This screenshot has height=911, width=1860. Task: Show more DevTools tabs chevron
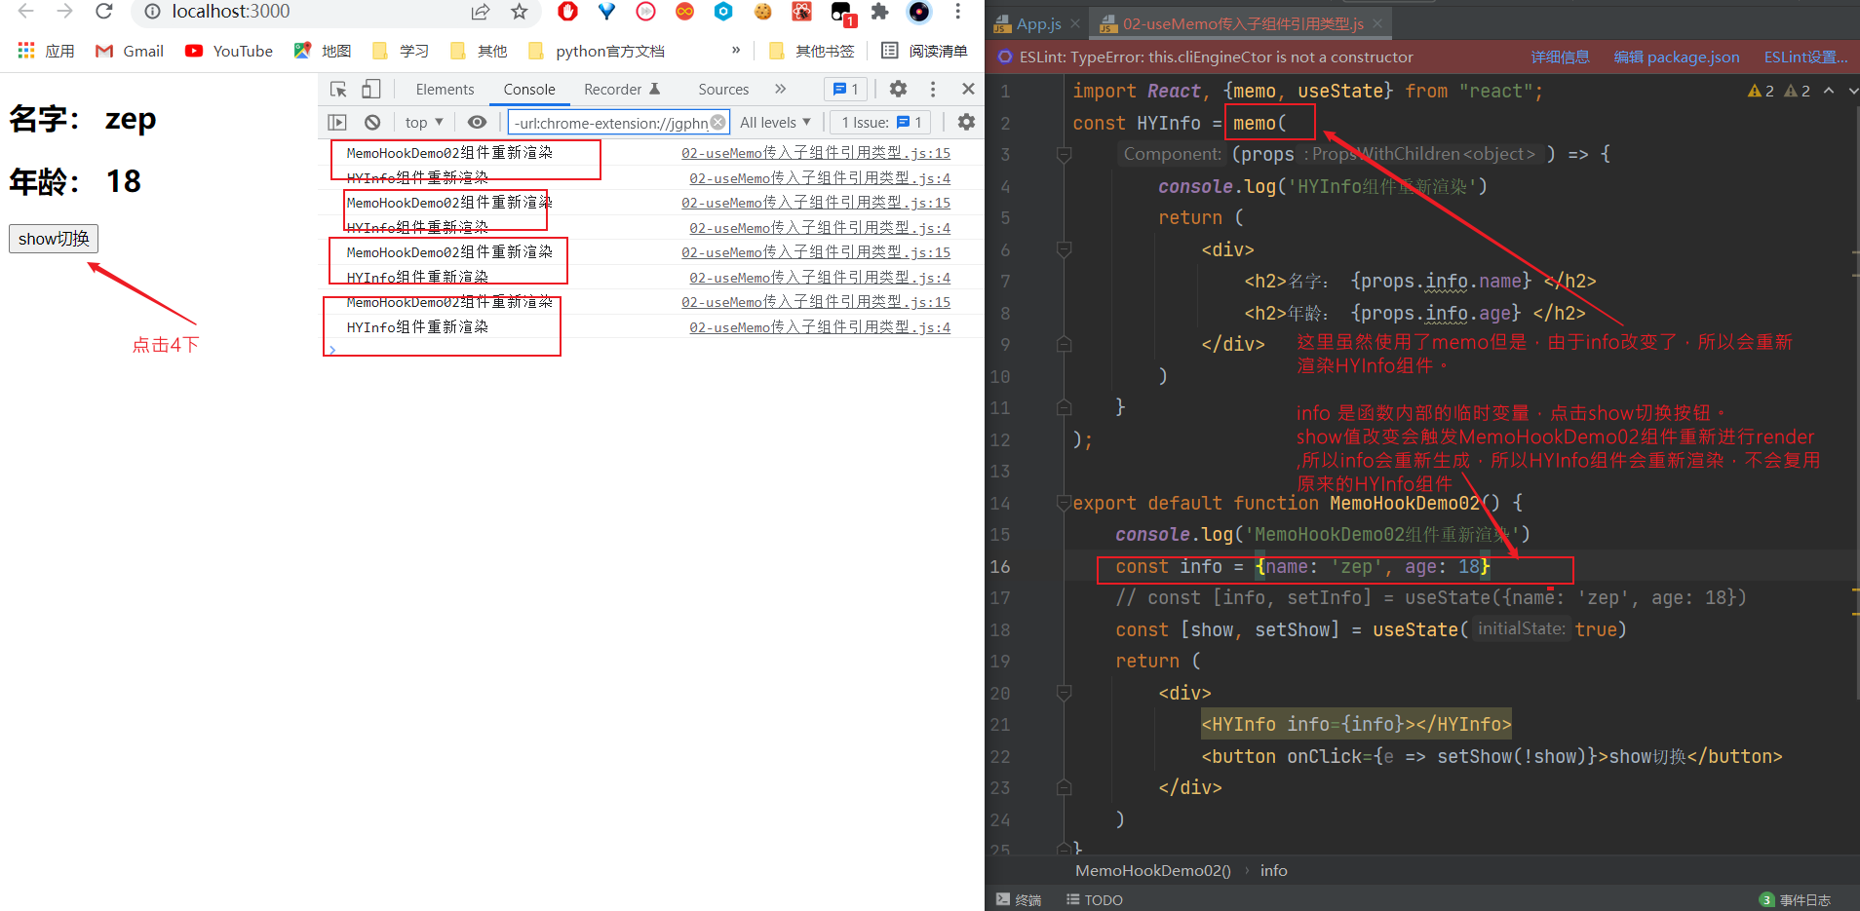780,90
